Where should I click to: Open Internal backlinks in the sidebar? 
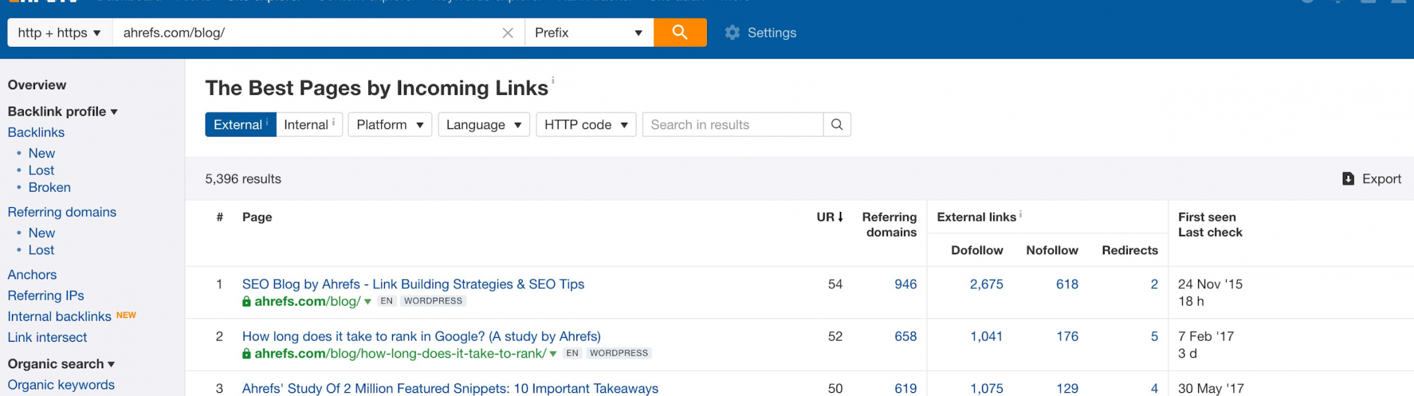[59, 317]
